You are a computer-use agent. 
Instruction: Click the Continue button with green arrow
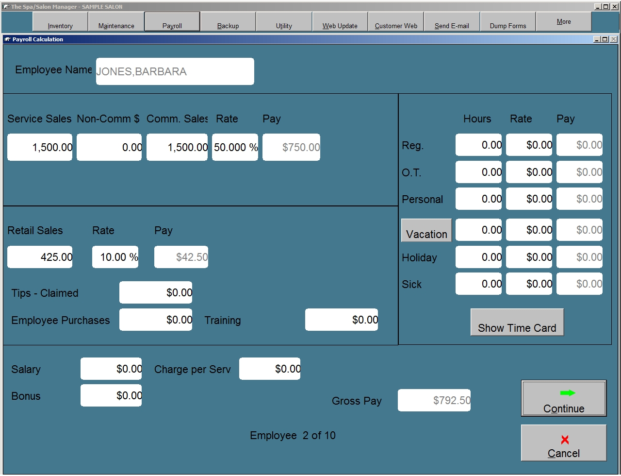click(x=563, y=398)
